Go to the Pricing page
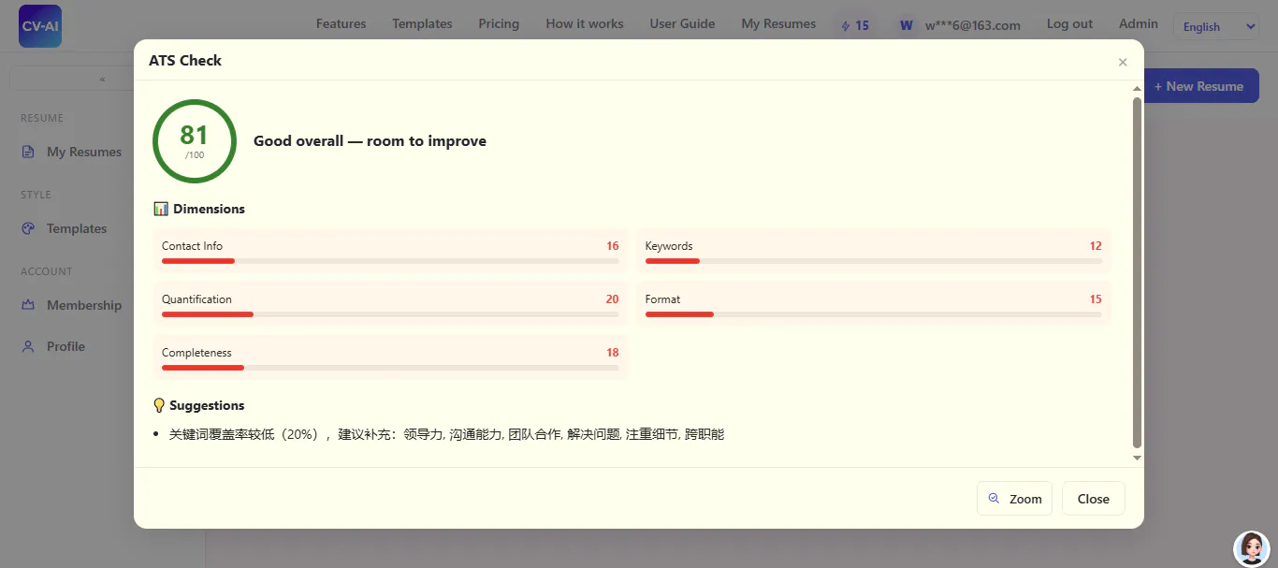Image resolution: width=1278 pixels, height=568 pixels. pos(499,23)
